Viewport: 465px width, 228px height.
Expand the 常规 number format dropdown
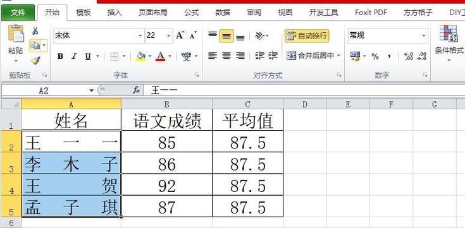[423, 36]
